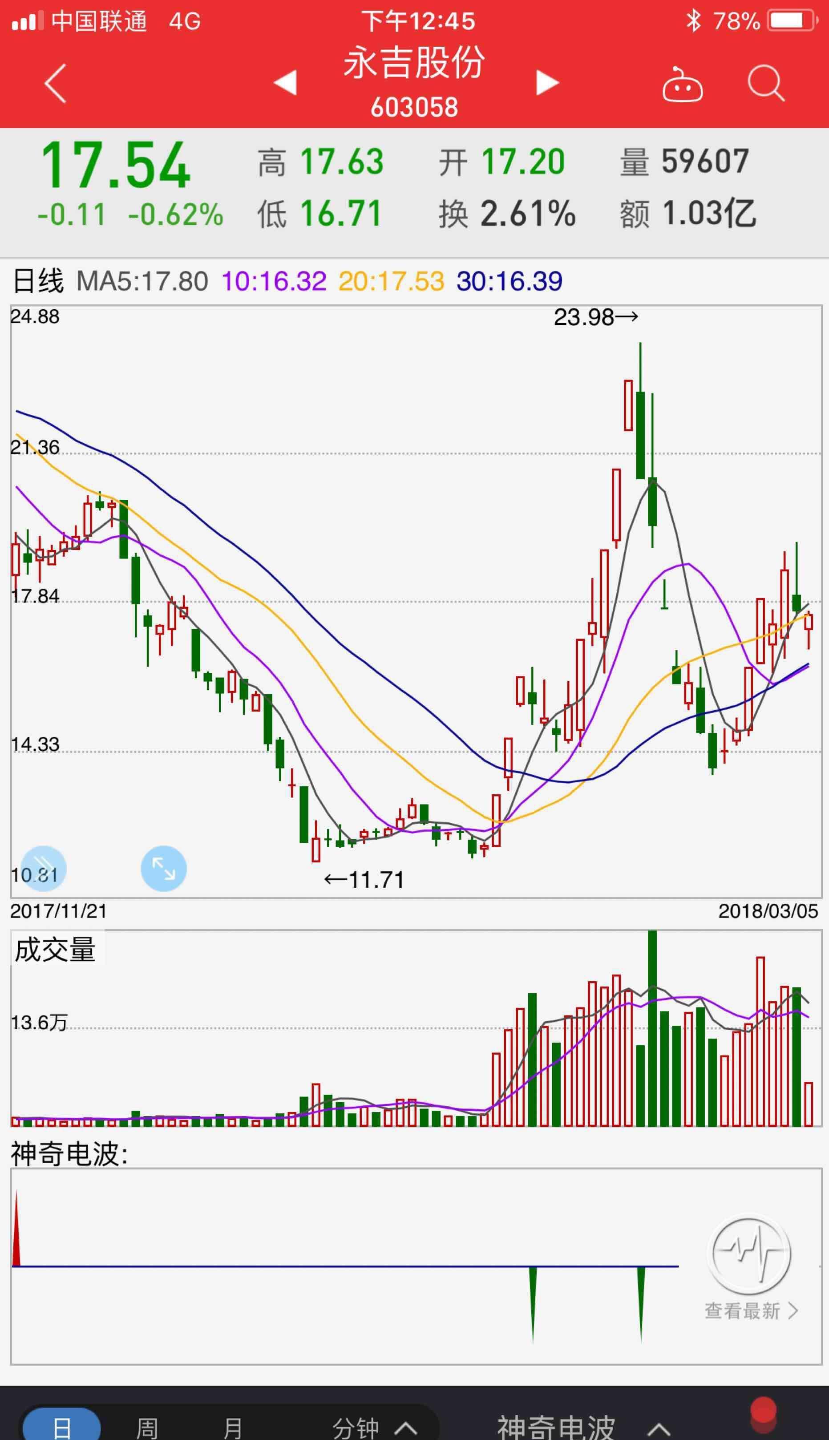Expand the 分钟 minute interval menu

375,1427
